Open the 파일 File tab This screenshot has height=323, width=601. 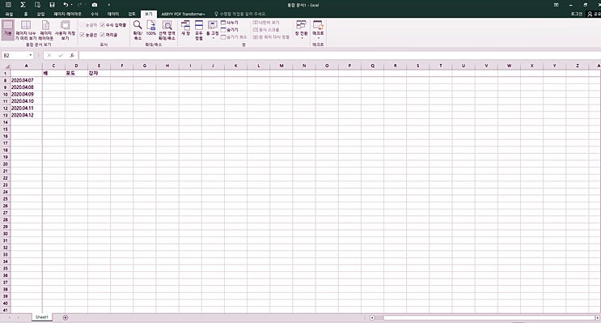point(9,14)
